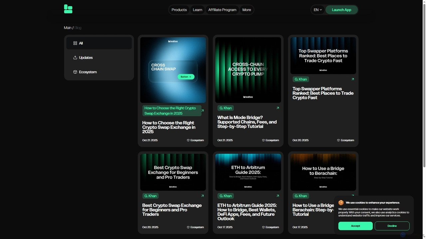Go to Main breadcrumb link
This screenshot has height=239, width=426.
(68, 28)
